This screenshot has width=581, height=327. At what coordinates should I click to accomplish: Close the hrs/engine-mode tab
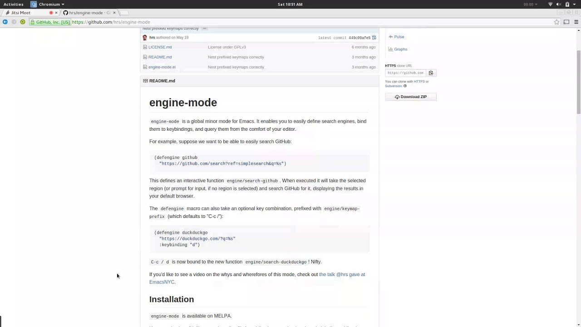coord(114,13)
